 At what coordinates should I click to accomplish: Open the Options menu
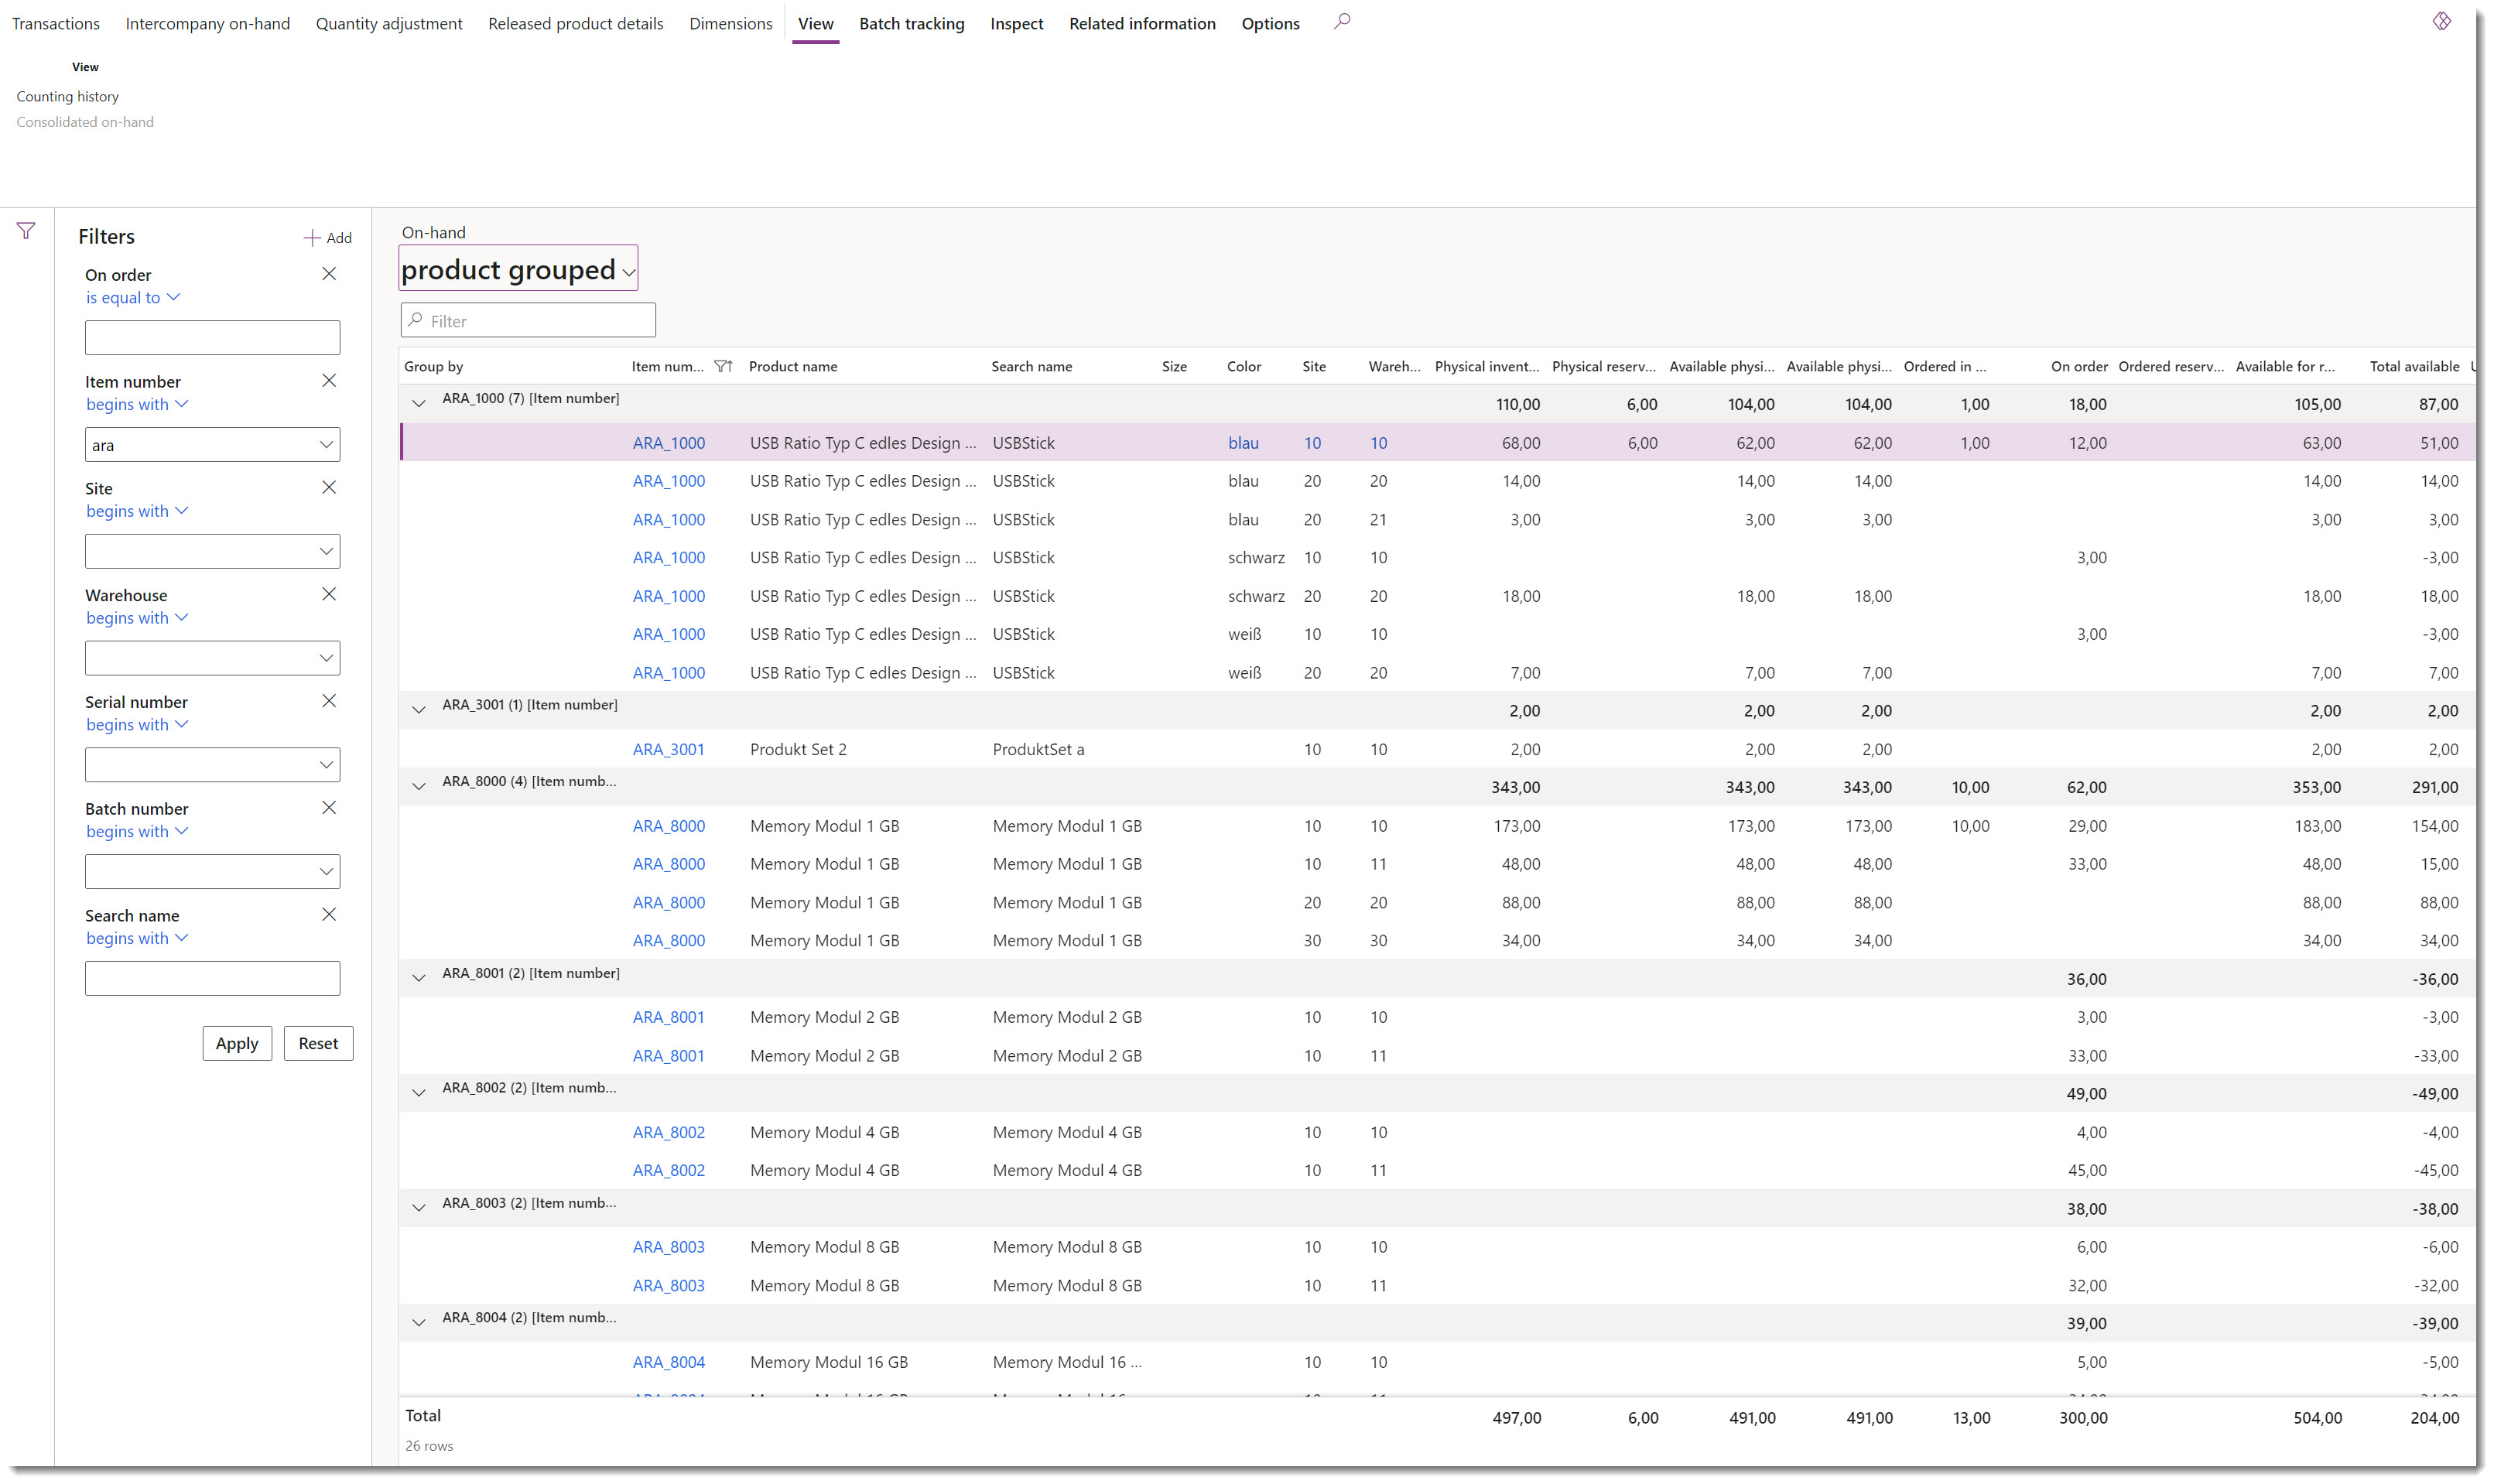1270,23
